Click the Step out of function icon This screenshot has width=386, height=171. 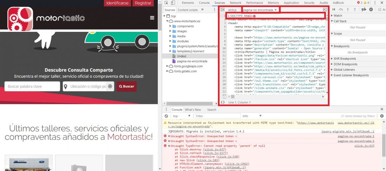pyautogui.click(x=355, y=9)
